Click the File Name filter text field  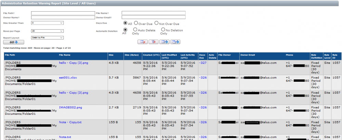pos(153,13)
